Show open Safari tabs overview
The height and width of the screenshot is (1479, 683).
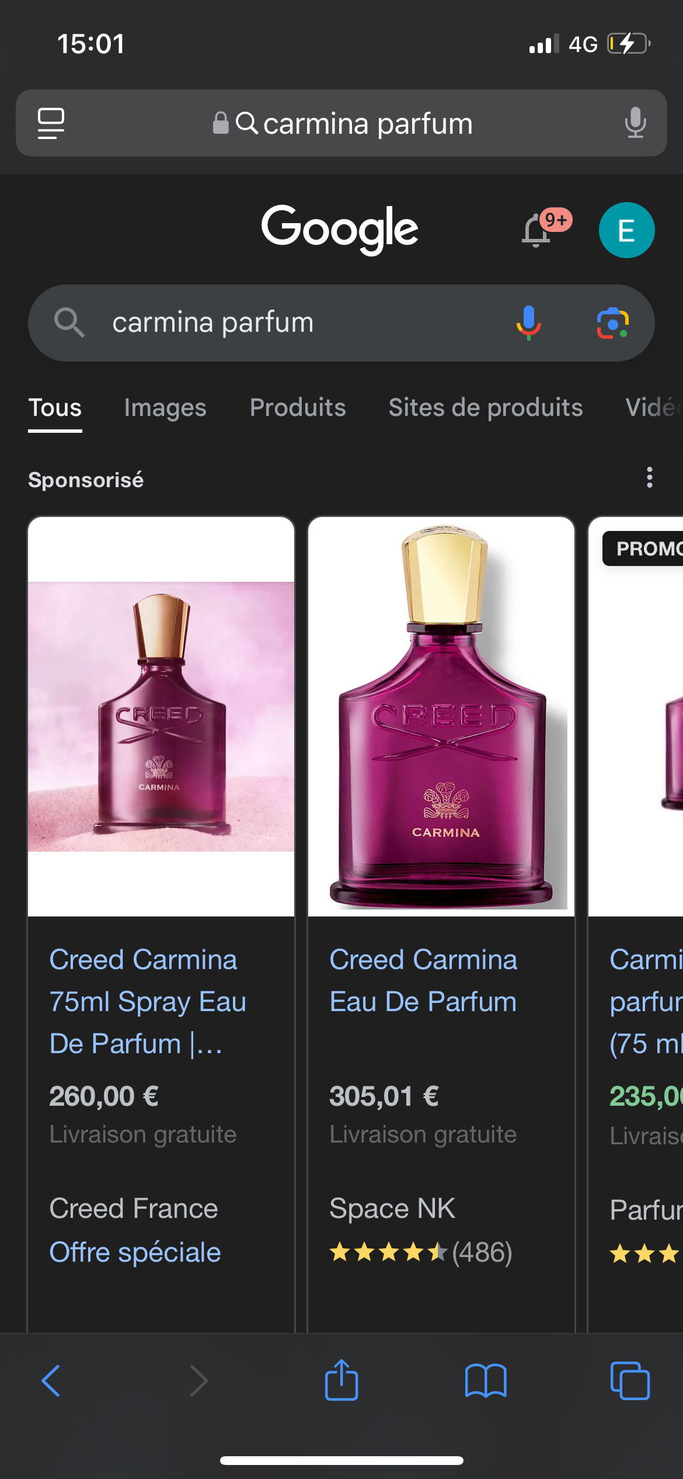(629, 1380)
